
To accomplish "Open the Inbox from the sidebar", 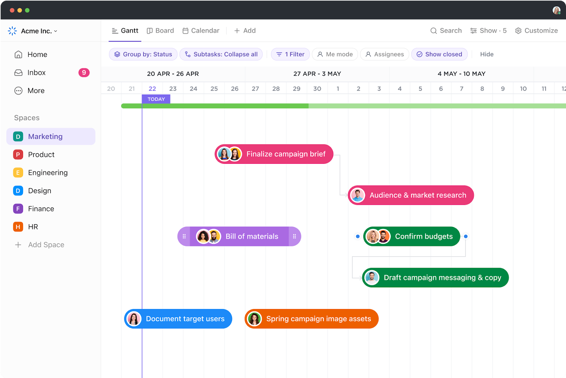I will (x=18, y=73).
